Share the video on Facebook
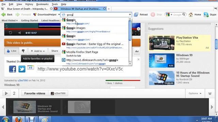The height and width of the screenshot is (122, 218). [13, 69]
